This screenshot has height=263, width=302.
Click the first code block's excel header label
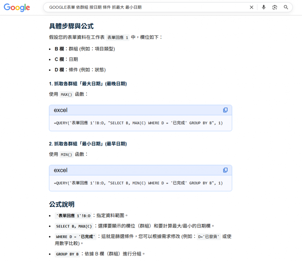point(61,110)
